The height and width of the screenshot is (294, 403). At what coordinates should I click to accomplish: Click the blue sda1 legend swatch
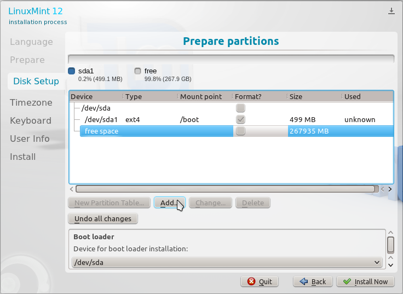pos(71,71)
